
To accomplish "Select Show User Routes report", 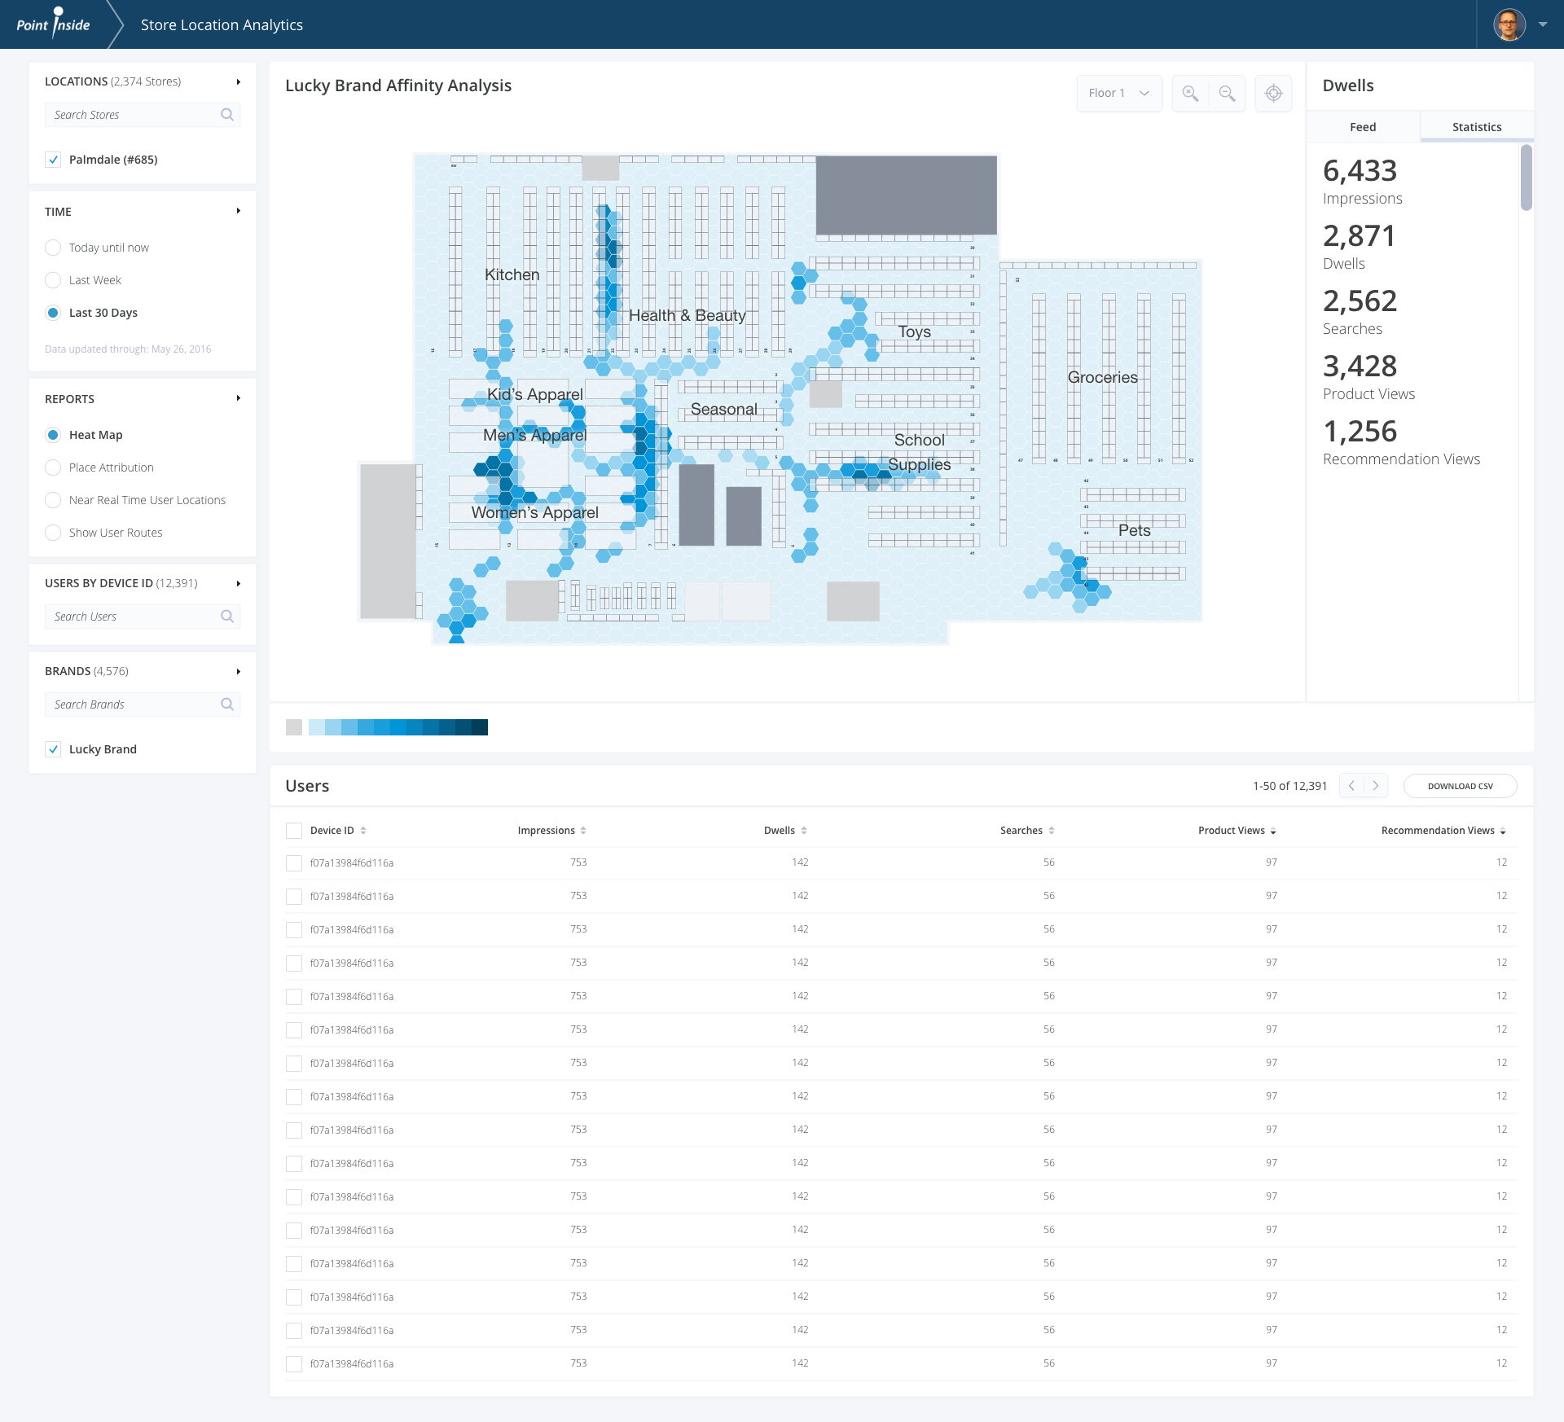I will pyautogui.click(x=53, y=533).
